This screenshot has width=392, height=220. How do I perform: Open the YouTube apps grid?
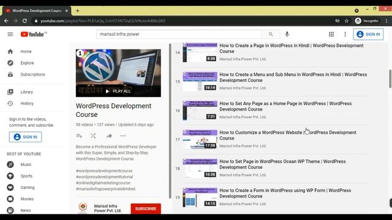[x=331, y=34]
